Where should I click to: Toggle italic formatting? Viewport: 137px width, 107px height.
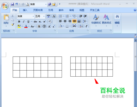[x=24, y=22]
